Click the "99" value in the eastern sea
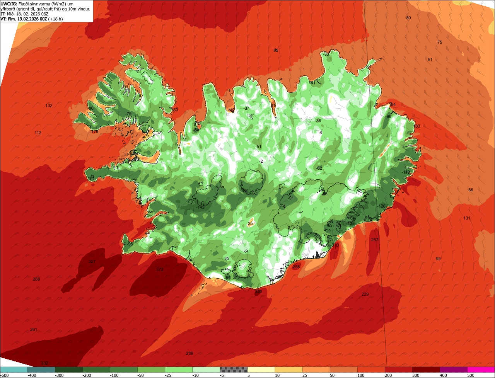 tap(438, 259)
